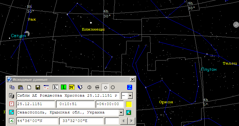Open the map icon right of location
The image size is (239, 126).
click(129, 113)
